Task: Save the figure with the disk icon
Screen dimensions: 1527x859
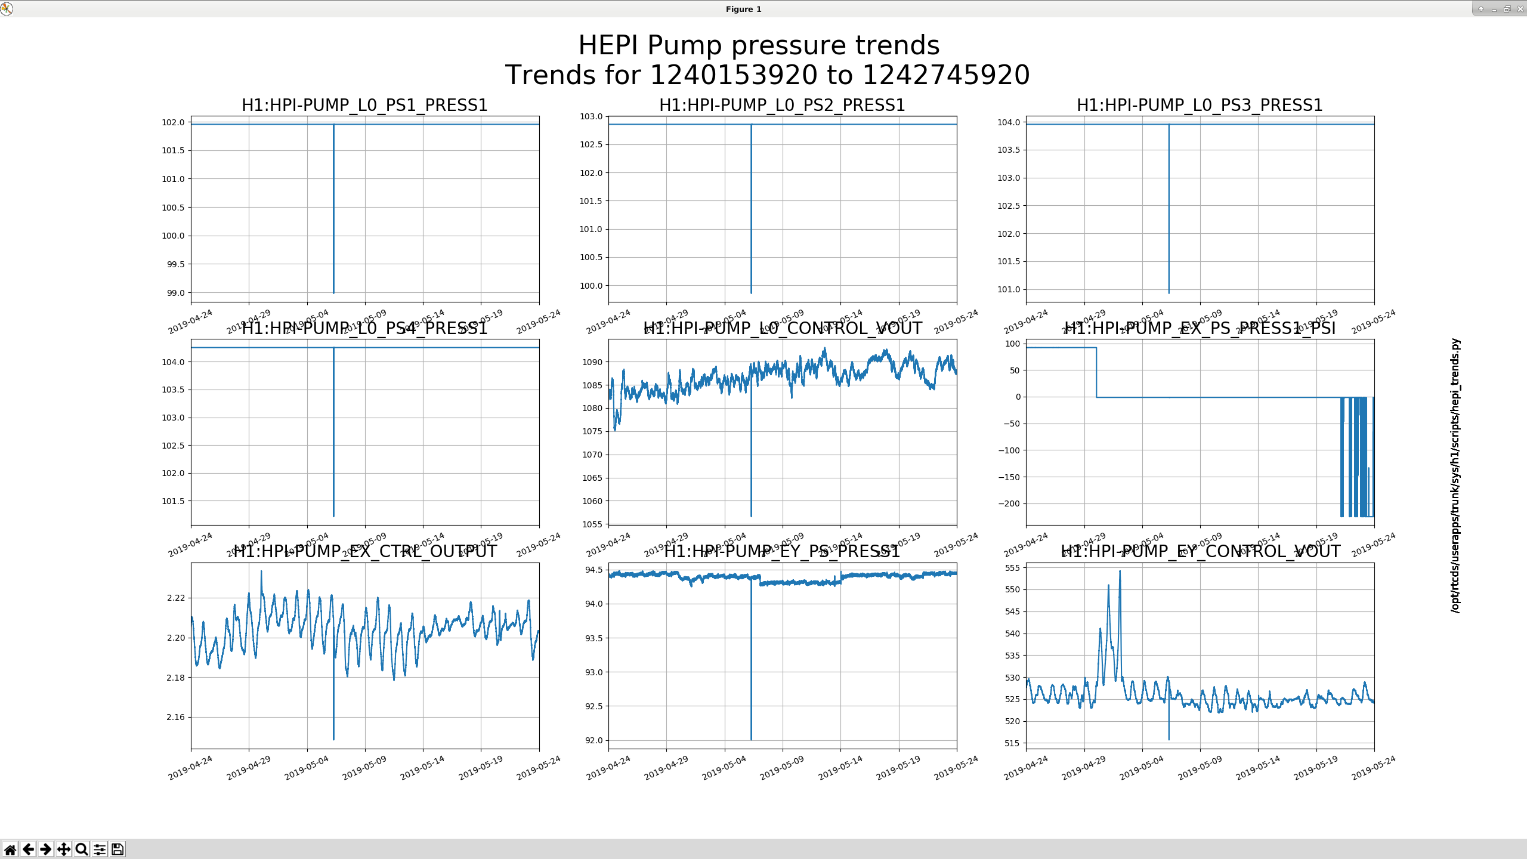Action: click(118, 849)
